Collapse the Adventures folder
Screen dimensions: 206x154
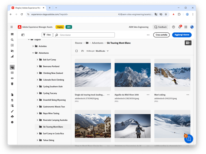pos(33,53)
